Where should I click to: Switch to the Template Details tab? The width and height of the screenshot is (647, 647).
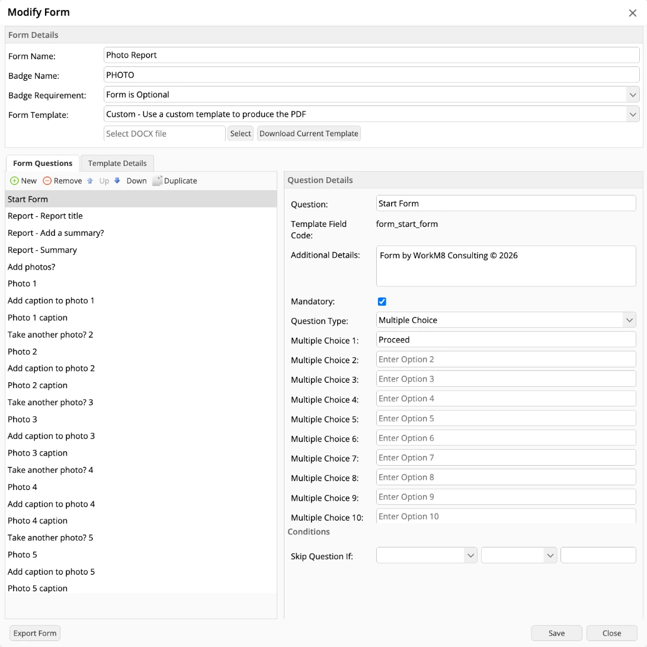tap(117, 164)
